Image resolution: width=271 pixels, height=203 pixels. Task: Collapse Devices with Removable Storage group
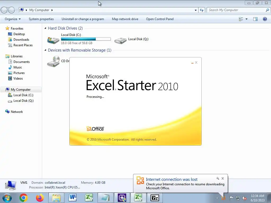click(x=45, y=50)
